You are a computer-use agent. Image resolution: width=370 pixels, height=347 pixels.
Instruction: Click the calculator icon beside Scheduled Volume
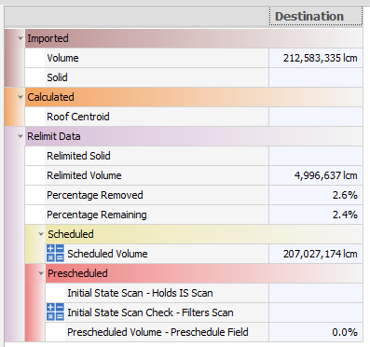point(55,253)
